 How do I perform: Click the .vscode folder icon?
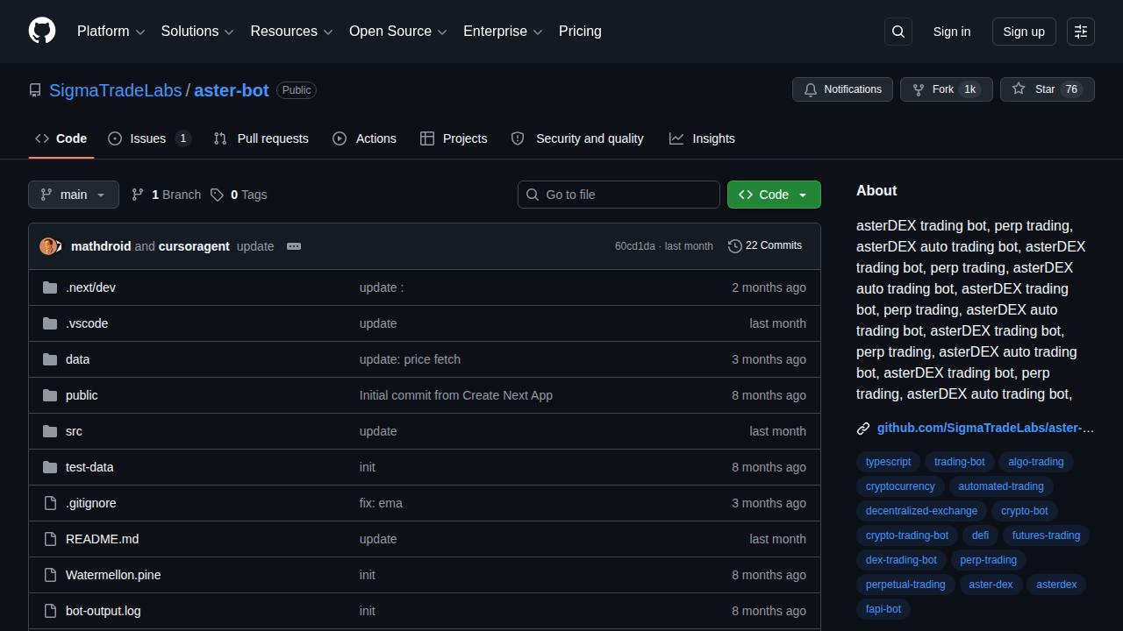(50, 323)
